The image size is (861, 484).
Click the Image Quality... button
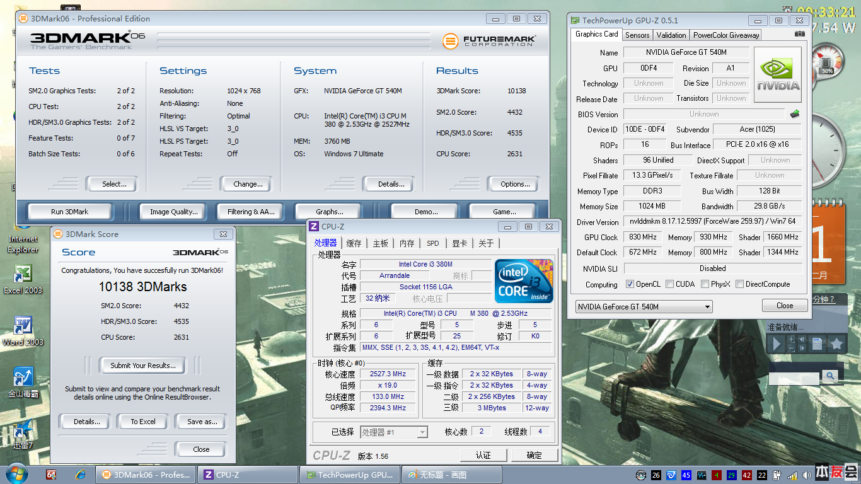pyautogui.click(x=174, y=212)
